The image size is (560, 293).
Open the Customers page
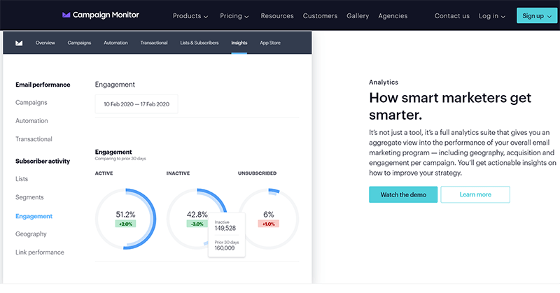pos(321,15)
